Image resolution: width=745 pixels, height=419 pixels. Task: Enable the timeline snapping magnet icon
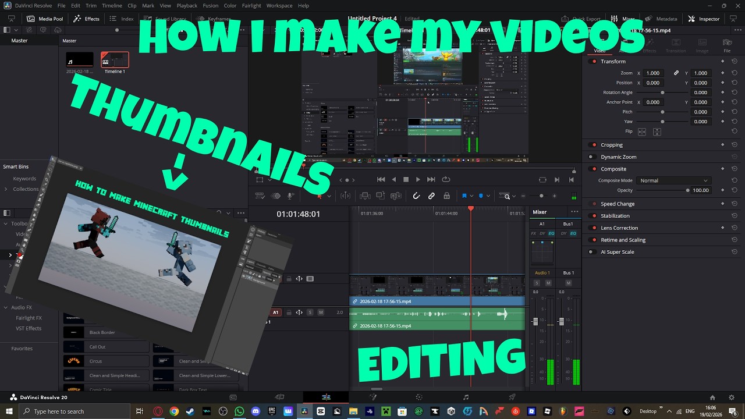tap(416, 196)
